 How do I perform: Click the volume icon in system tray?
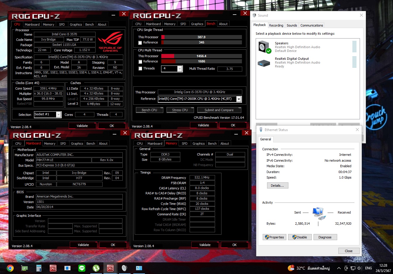pos(359,268)
